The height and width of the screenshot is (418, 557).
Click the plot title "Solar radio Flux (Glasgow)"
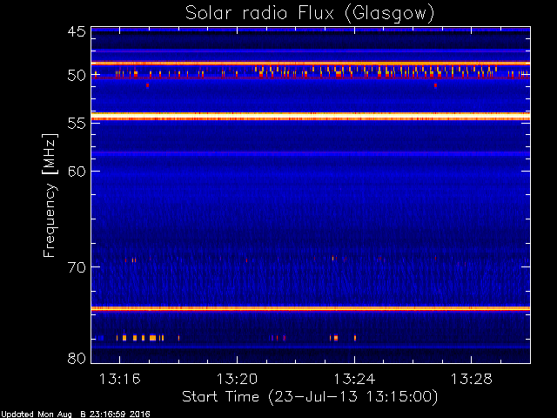310,14
